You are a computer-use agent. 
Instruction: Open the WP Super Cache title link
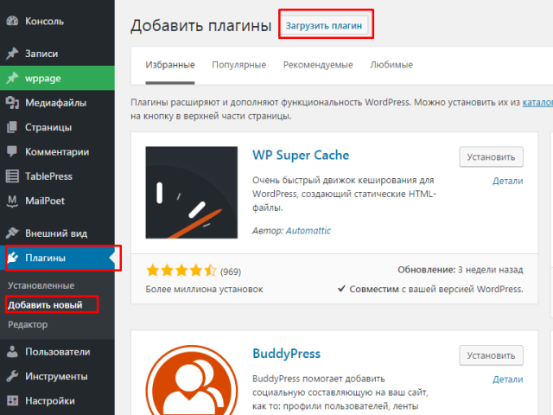[301, 156]
